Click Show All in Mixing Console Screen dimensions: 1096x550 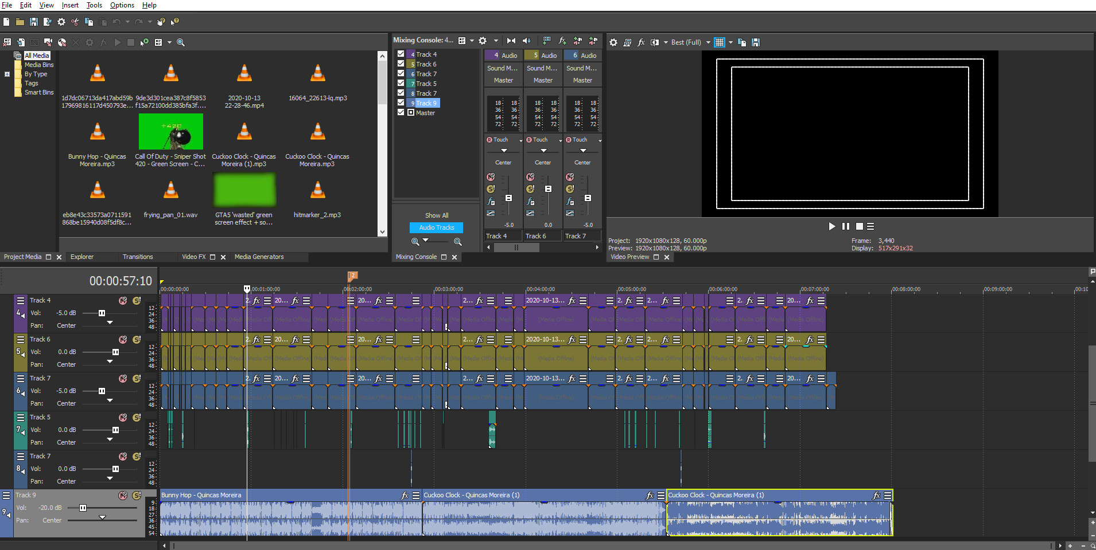[x=437, y=215]
